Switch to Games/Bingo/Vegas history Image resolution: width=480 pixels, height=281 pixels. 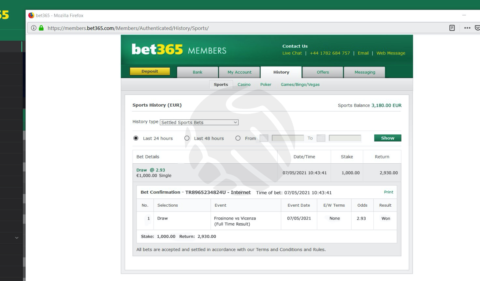[x=300, y=84]
